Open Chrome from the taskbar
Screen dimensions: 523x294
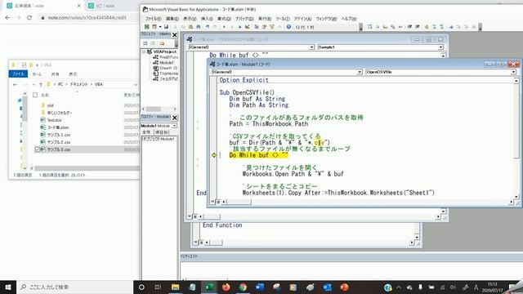[x=243, y=287]
